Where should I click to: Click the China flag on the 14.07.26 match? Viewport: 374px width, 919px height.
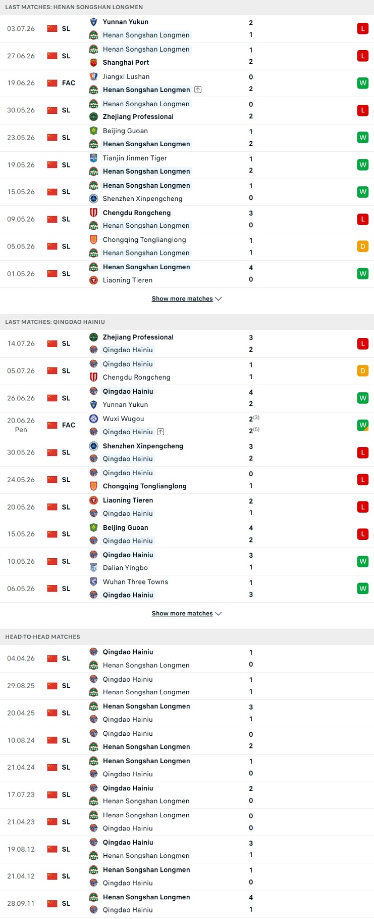[52, 344]
